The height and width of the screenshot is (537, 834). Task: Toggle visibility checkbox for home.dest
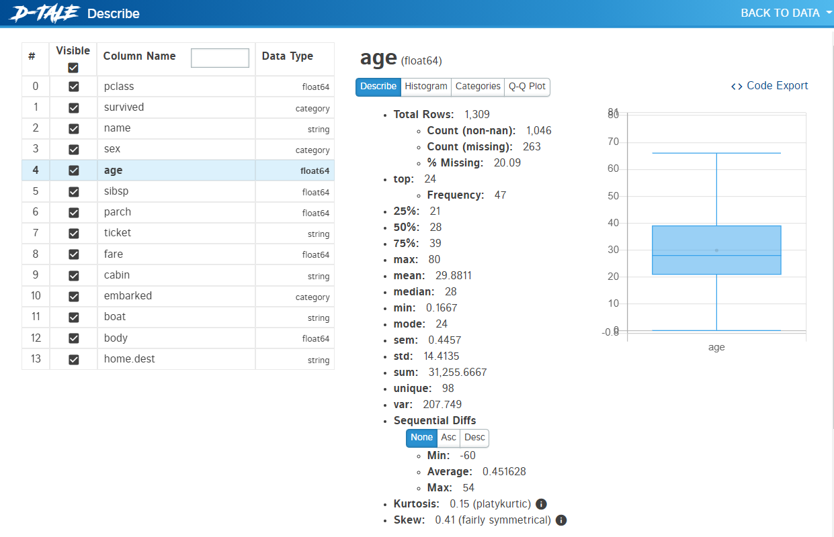[74, 359]
